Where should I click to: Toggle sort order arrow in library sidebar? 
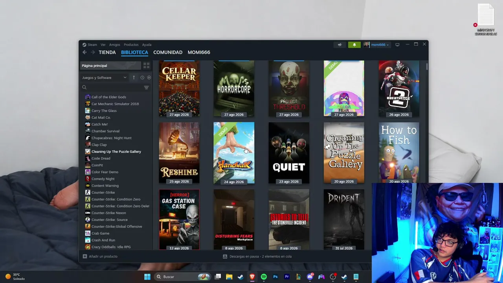coord(134,77)
